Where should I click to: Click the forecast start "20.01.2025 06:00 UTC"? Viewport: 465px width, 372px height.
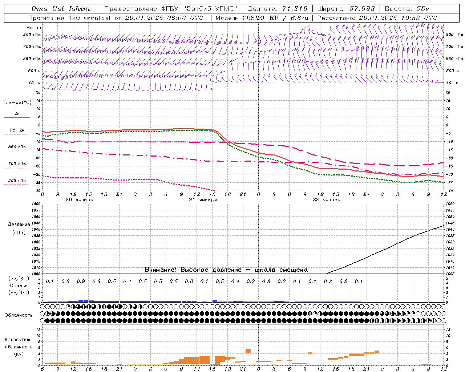coord(165,18)
